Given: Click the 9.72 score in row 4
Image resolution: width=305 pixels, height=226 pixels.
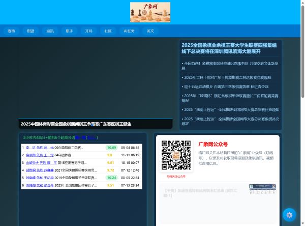Looking at the screenshot, I should 110,170.
